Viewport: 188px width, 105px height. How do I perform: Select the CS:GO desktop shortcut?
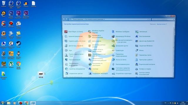tap(11, 55)
